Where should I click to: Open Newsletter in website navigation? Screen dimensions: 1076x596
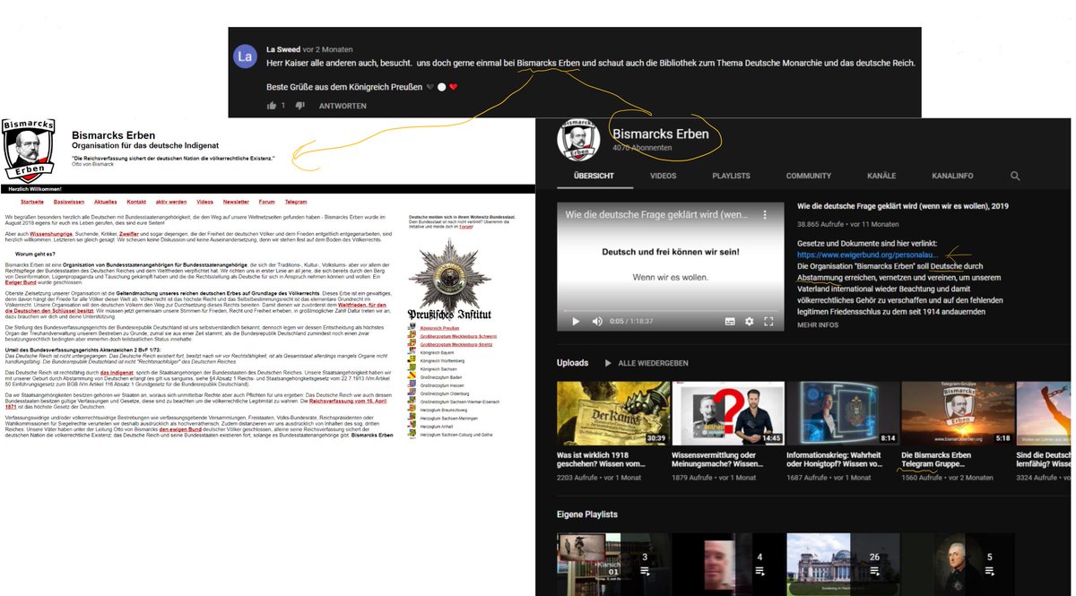(236, 202)
